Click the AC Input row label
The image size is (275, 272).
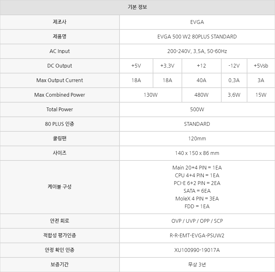(x=60, y=51)
